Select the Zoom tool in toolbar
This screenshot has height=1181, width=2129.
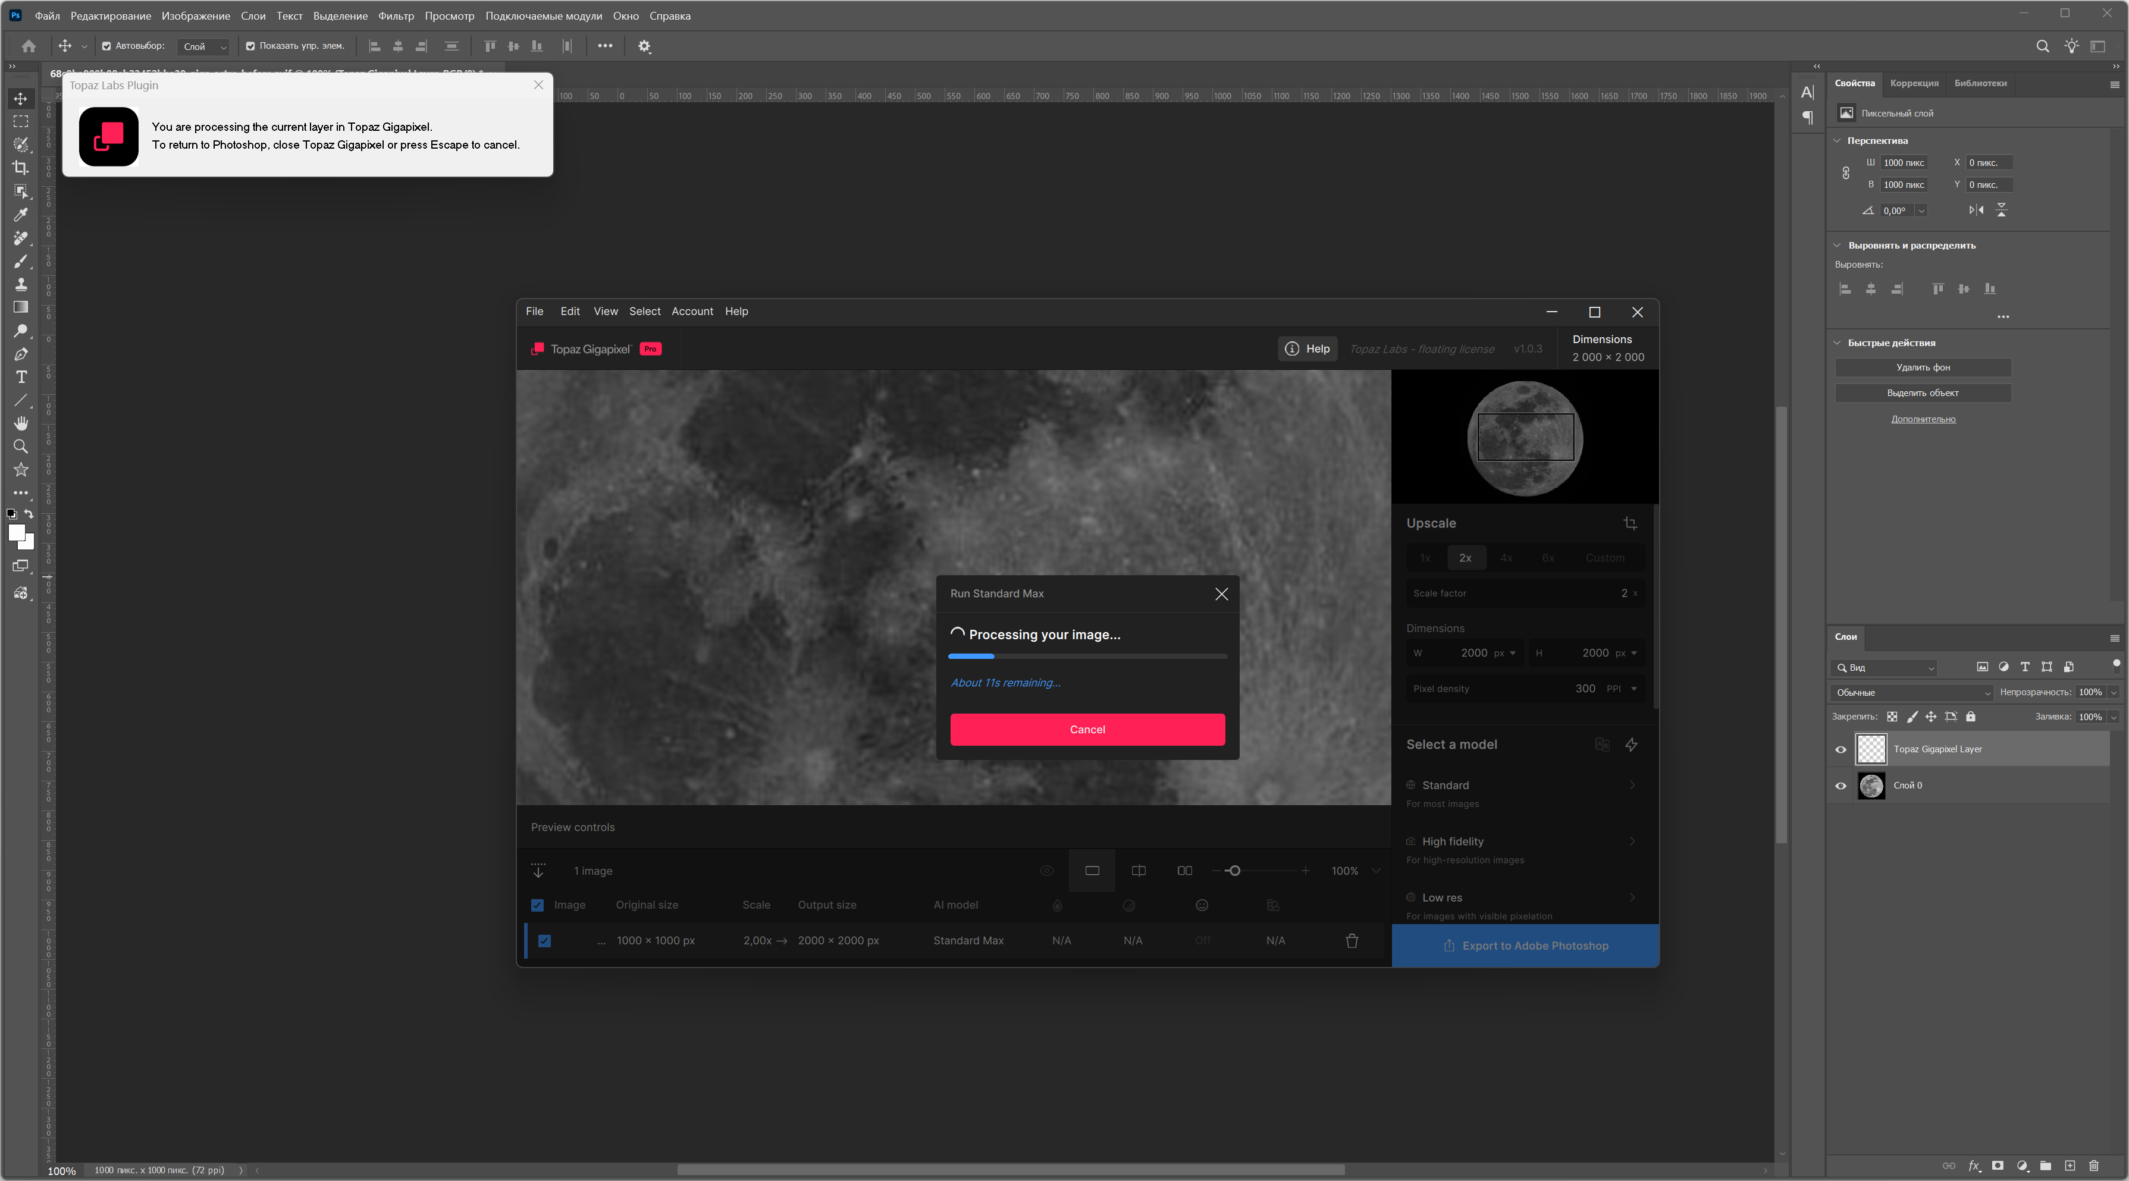click(x=21, y=446)
